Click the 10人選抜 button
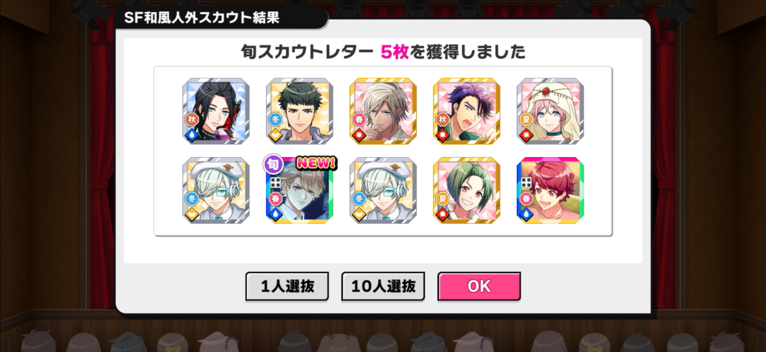This screenshot has height=352, width=766. point(383,286)
